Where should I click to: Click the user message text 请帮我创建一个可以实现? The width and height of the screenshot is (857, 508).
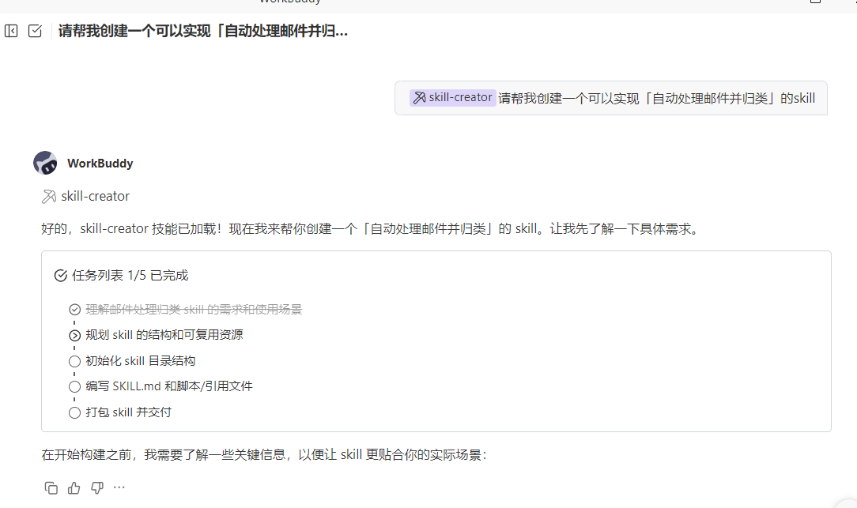click(x=656, y=98)
